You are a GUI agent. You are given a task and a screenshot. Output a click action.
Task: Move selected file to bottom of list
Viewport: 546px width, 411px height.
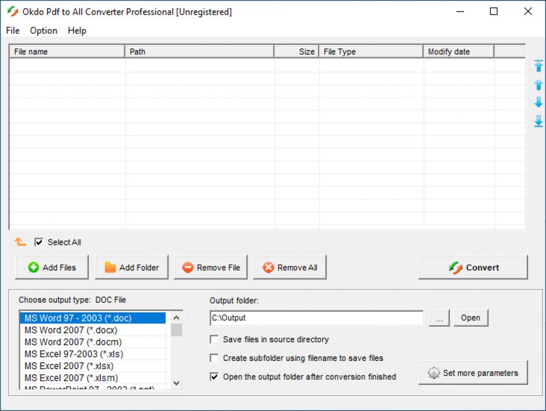[x=538, y=121]
